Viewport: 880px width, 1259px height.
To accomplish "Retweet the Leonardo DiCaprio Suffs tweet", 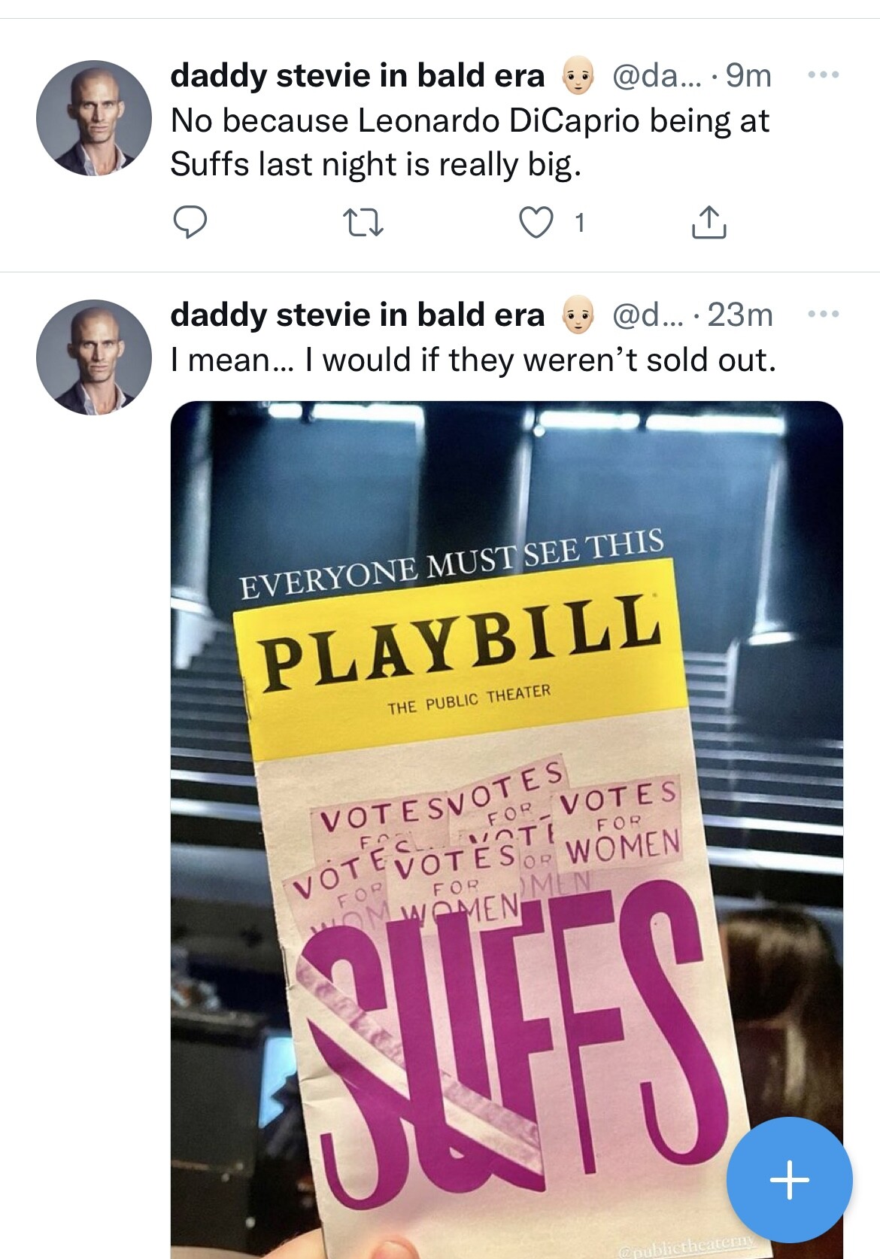I will tap(363, 223).
